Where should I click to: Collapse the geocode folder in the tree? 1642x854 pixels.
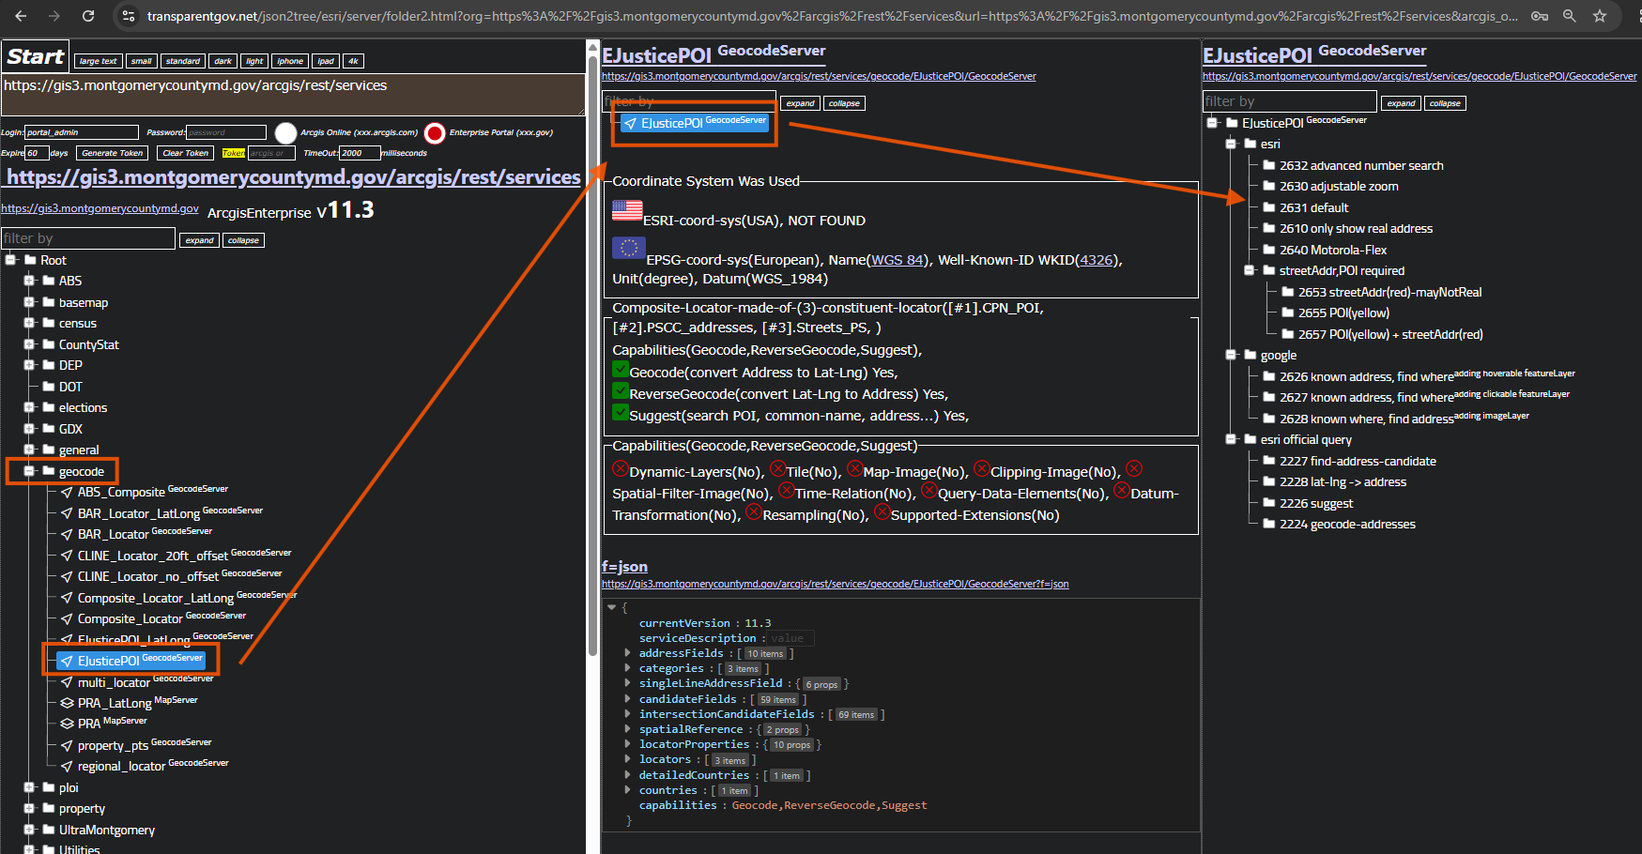29,471
